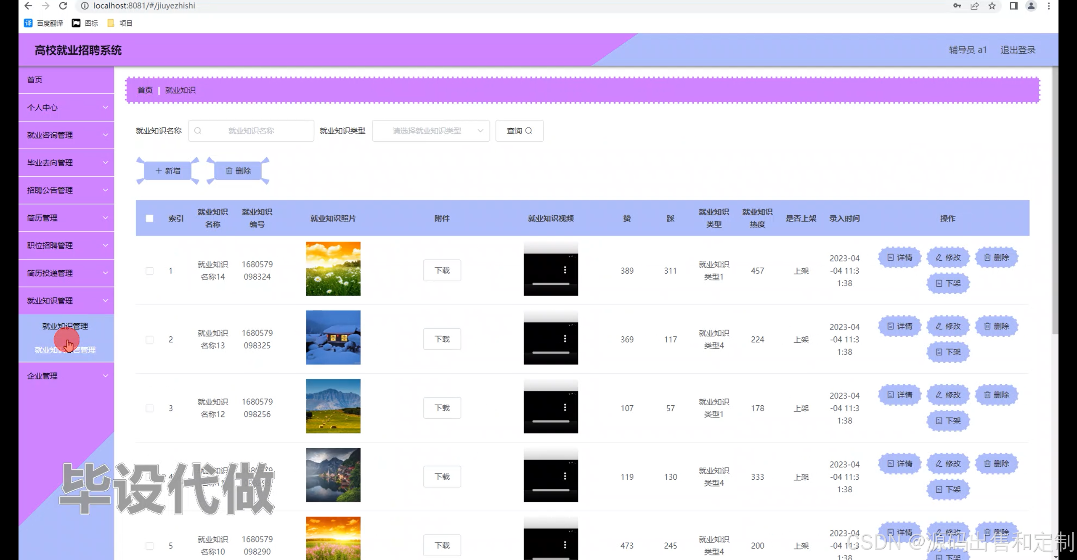Click edit pencil button in row 1
The width and height of the screenshot is (1077, 560).
[948, 257]
